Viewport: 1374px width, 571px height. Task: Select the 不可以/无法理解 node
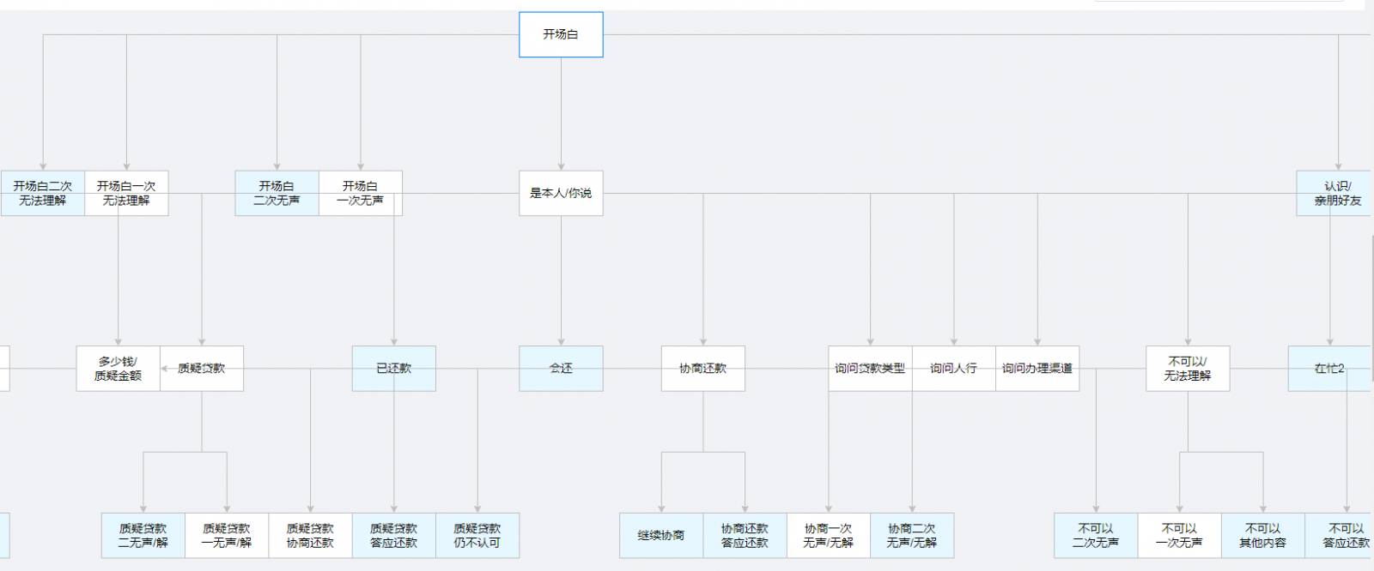click(x=1188, y=369)
